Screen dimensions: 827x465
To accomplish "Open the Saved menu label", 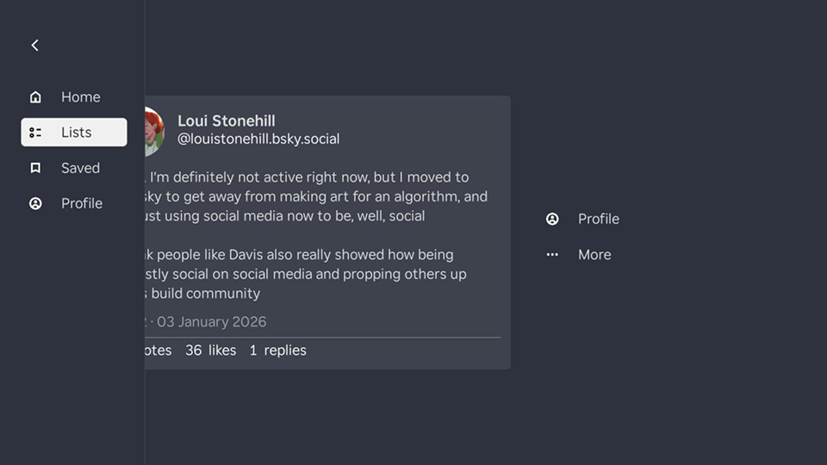I will [81, 168].
